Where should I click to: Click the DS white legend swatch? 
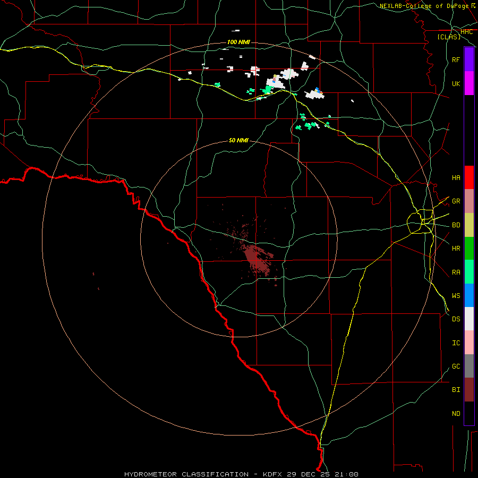click(x=469, y=319)
